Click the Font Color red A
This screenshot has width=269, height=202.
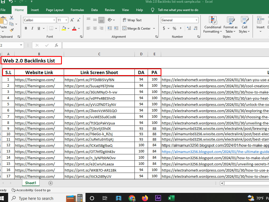click(74, 28)
